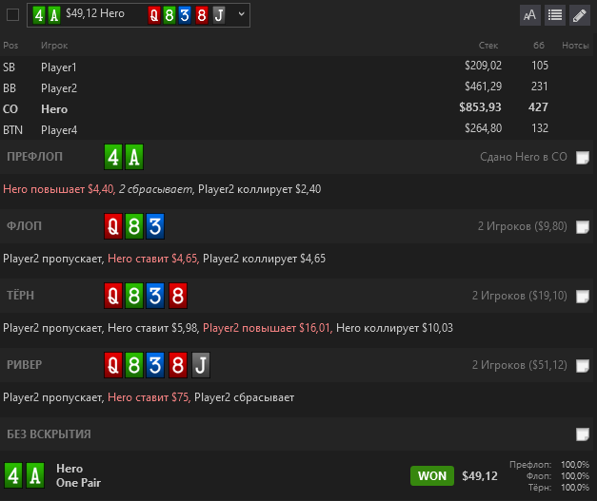Viewport: 597px width, 501px height.
Task: Click the Тёрн 100,0% equity value
Action: pyautogui.click(x=575, y=488)
